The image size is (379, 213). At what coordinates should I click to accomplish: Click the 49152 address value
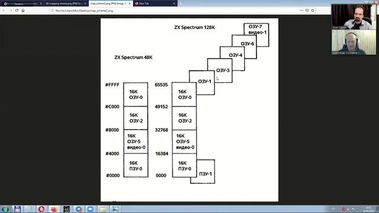pyautogui.click(x=161, y=106)
